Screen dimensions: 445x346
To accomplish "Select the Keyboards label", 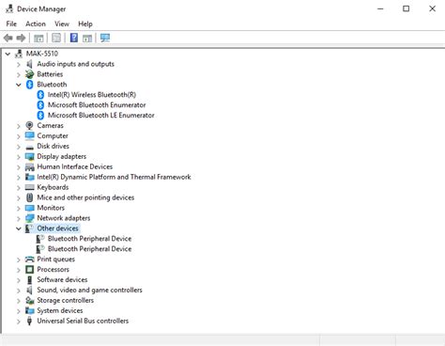I will [x=53, y=187].
